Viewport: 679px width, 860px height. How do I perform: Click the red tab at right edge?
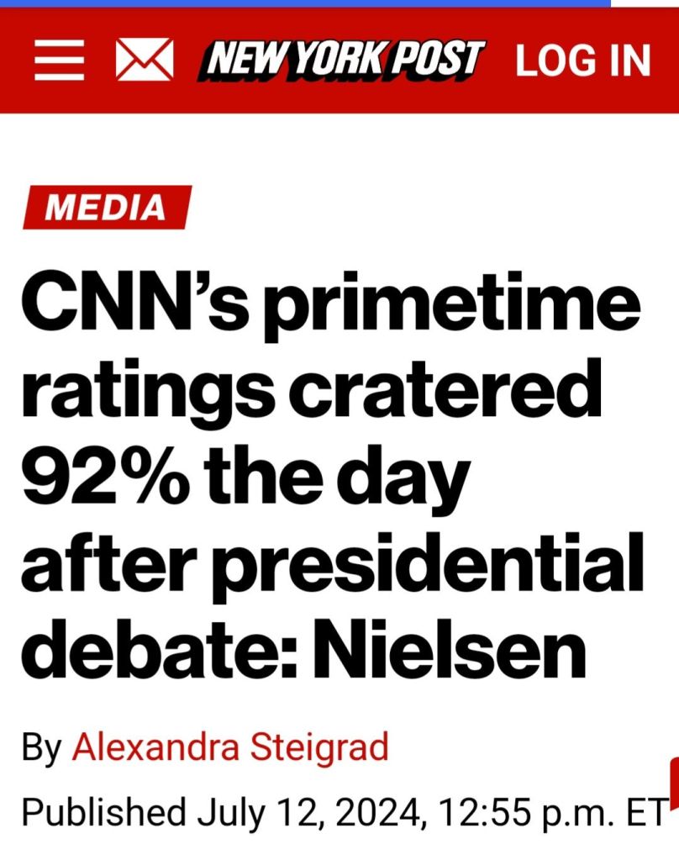673,782
